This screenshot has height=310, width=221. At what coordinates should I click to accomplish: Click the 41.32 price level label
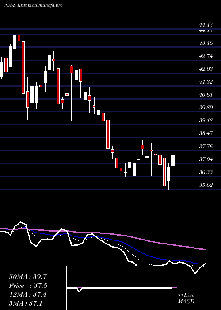206,81
